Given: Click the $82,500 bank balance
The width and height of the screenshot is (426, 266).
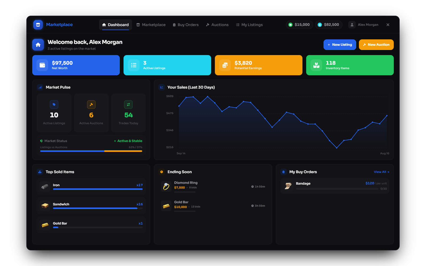Looking at the screenshot, I should (329, 25).
